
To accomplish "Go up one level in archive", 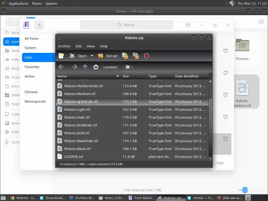I will click(x=85, y=67).
